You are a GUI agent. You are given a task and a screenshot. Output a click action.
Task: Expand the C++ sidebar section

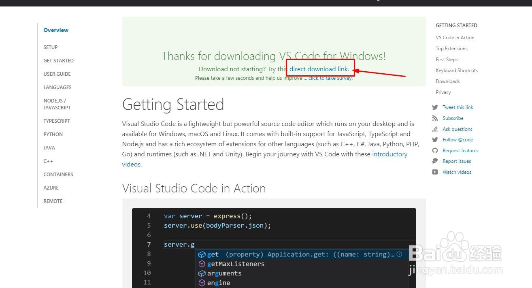(48, 161)
